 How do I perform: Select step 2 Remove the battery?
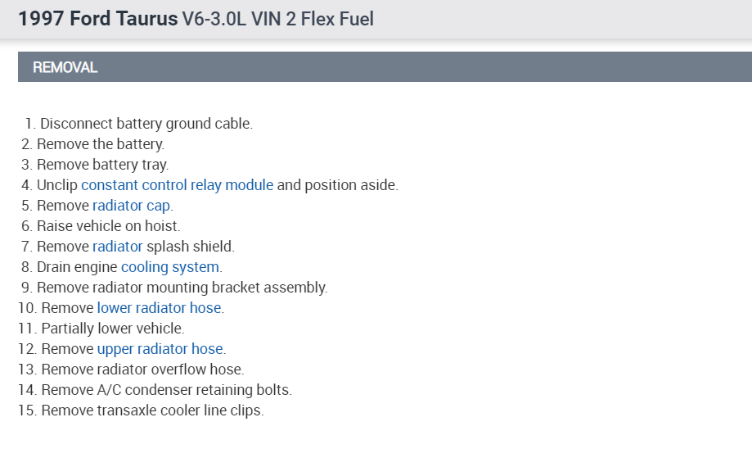(100, 144)
